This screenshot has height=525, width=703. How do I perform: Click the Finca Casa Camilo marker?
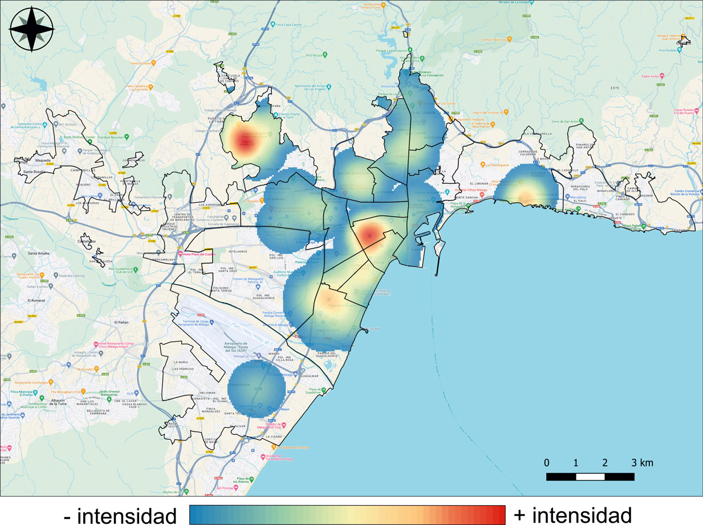274,25
